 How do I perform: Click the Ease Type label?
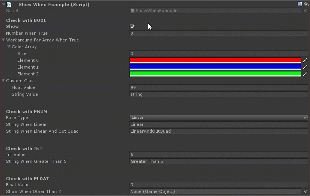click(x=17, y=118)
